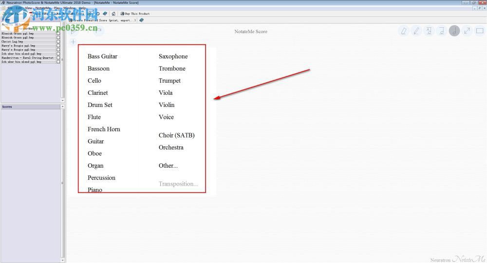
Task: Open the Window menu
Action: (69, 8)
